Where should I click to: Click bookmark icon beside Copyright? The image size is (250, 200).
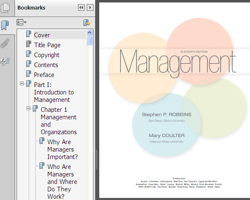coord(29,54)
